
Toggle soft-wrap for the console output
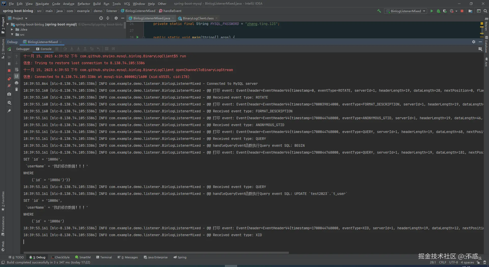click(17, 70)
